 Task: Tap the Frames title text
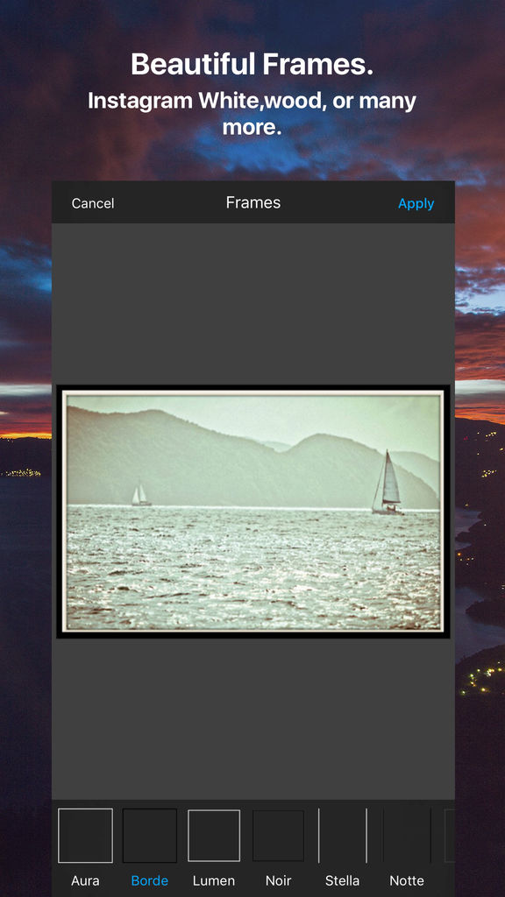tap(253, 202)
